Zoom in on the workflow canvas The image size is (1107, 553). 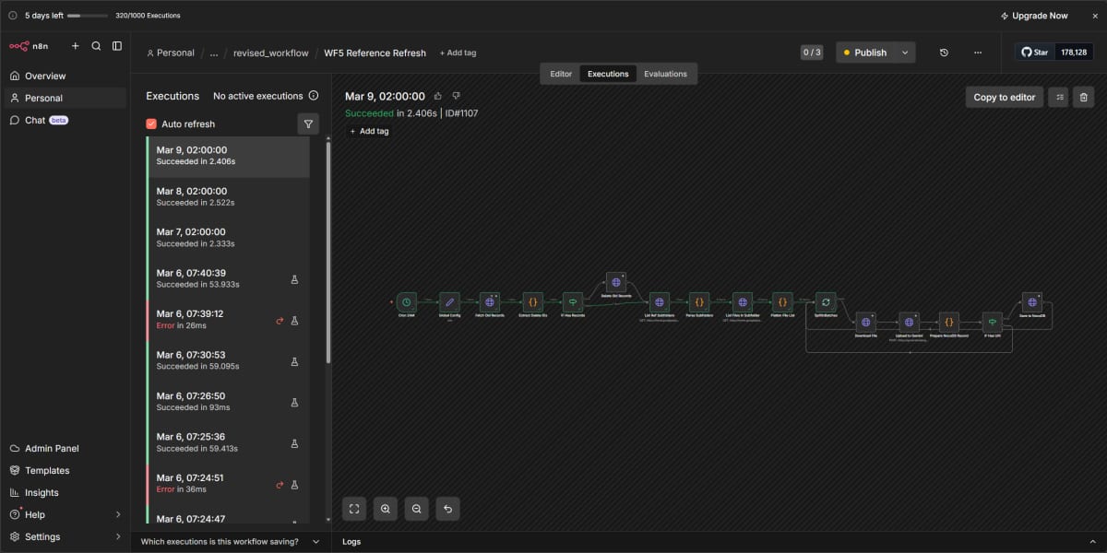(x=386, y=508)
